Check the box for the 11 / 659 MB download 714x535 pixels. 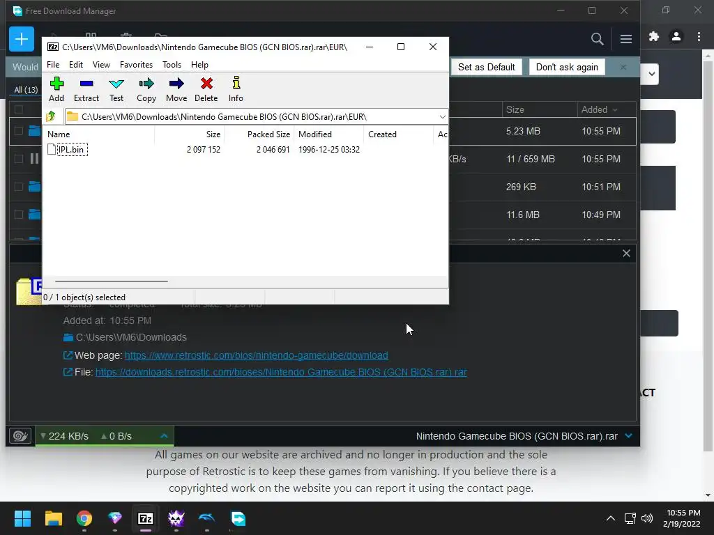[x=19, y=159]
